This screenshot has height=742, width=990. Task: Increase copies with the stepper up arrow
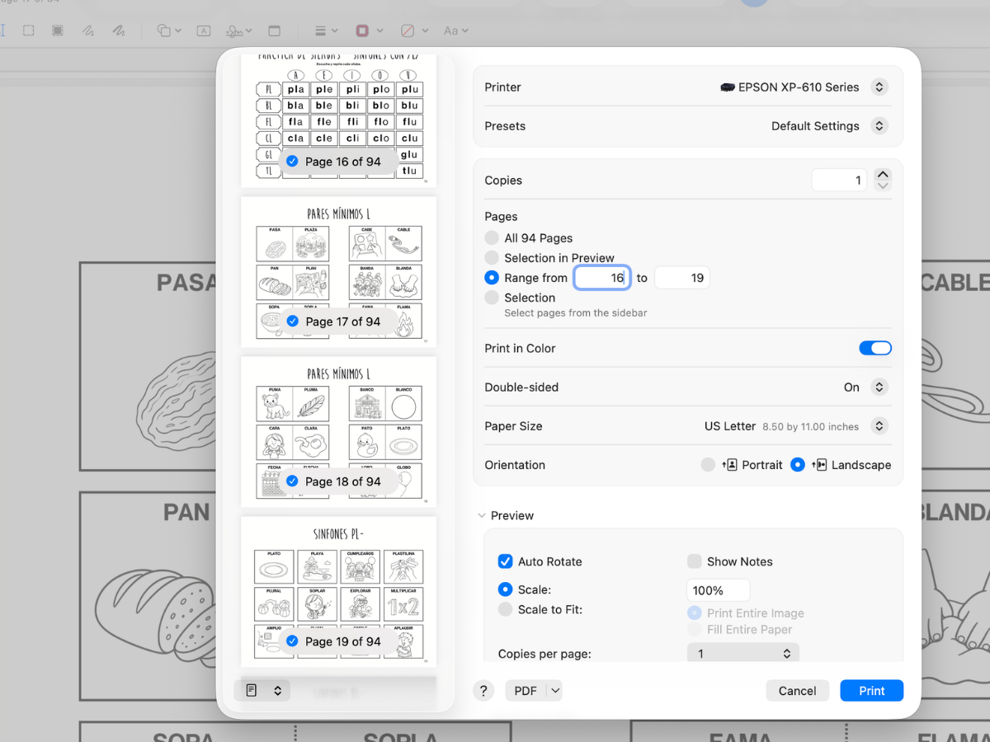click(883, 175)
